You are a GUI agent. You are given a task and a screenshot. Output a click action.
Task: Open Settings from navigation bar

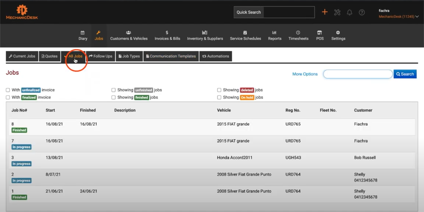click(338, 35)
